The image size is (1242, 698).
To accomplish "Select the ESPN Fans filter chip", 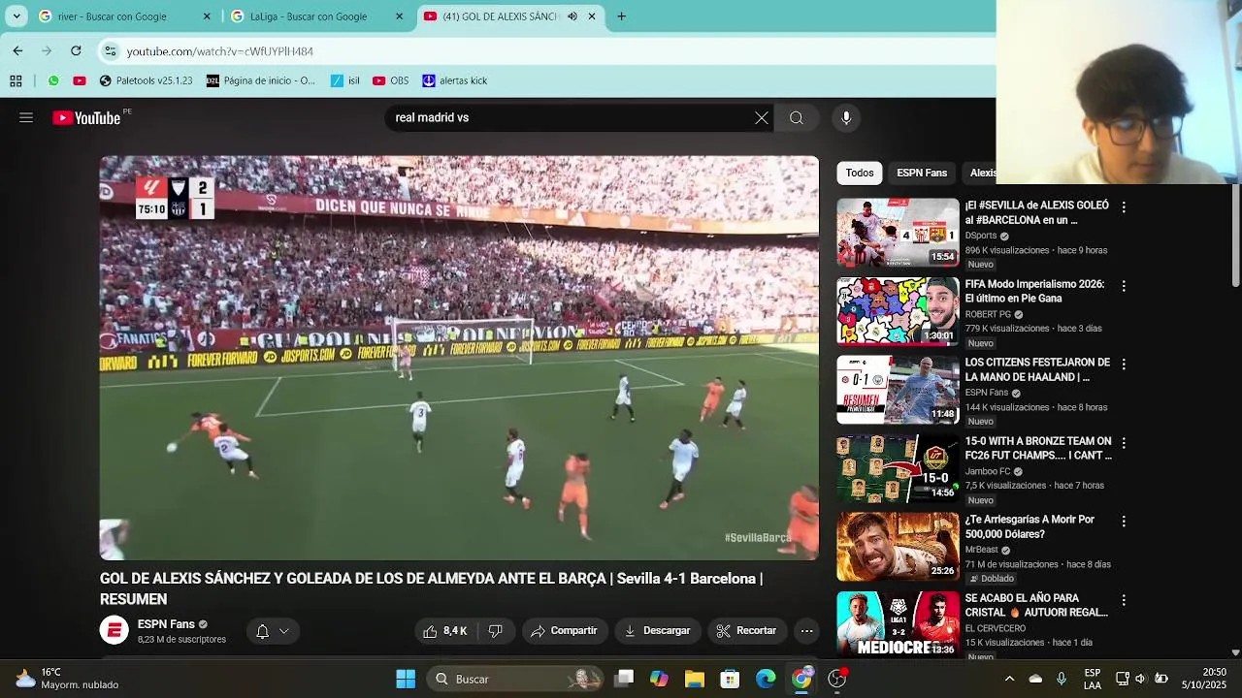I will [x=922, y=173].
